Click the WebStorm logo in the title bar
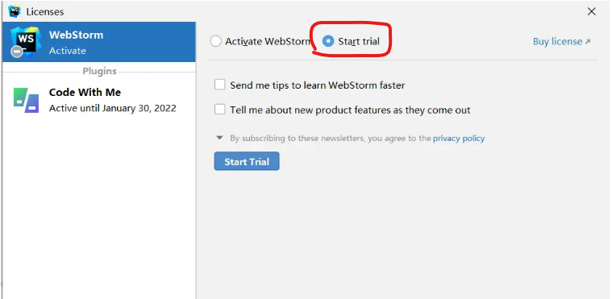Screen dimensions: 612x299 (15, 11)
